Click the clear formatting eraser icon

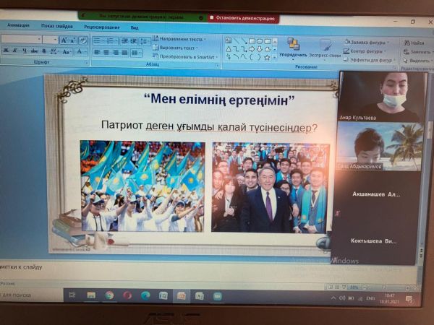click(x=82, y=40)
